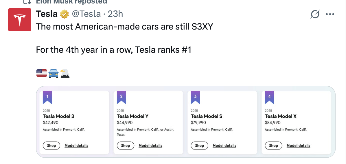Click Shop button for Tesla Model Y
Screen dimensions: 346x164
[x=125, y=146]
